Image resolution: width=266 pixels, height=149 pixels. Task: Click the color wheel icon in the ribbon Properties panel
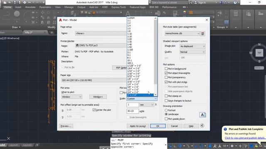tap(185, 12)
